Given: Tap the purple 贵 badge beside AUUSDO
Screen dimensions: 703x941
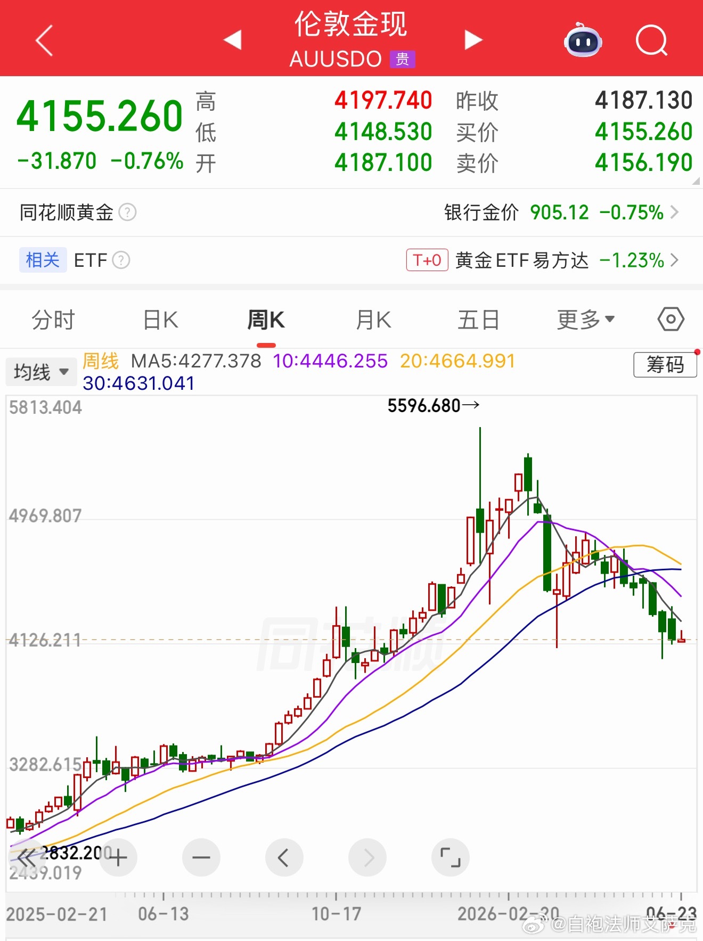Looking at the screenshot, I should pyautogui.click(x=402, y=59).
